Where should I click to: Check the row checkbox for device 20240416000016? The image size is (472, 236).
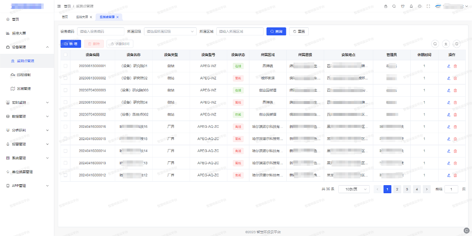click(x=65, y=126)
